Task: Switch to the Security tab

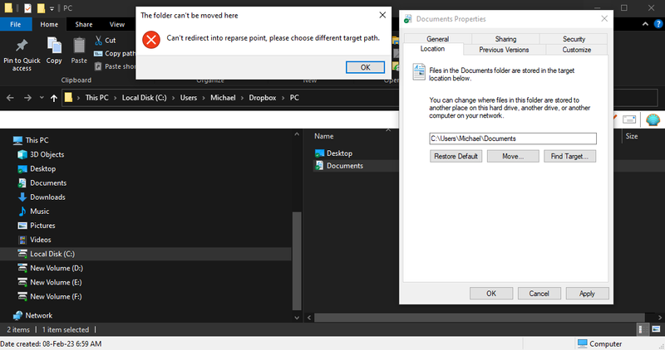Action: 574,39
